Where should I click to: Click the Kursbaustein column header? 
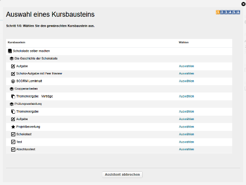pyautogui.click(x=16, y=42)
